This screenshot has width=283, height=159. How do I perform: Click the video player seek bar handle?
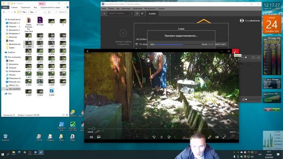coord(93,129)
